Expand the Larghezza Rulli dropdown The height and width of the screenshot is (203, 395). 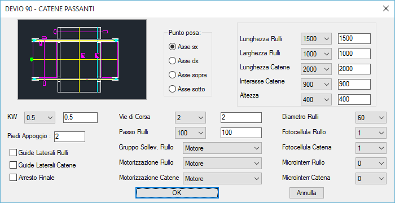316,54
